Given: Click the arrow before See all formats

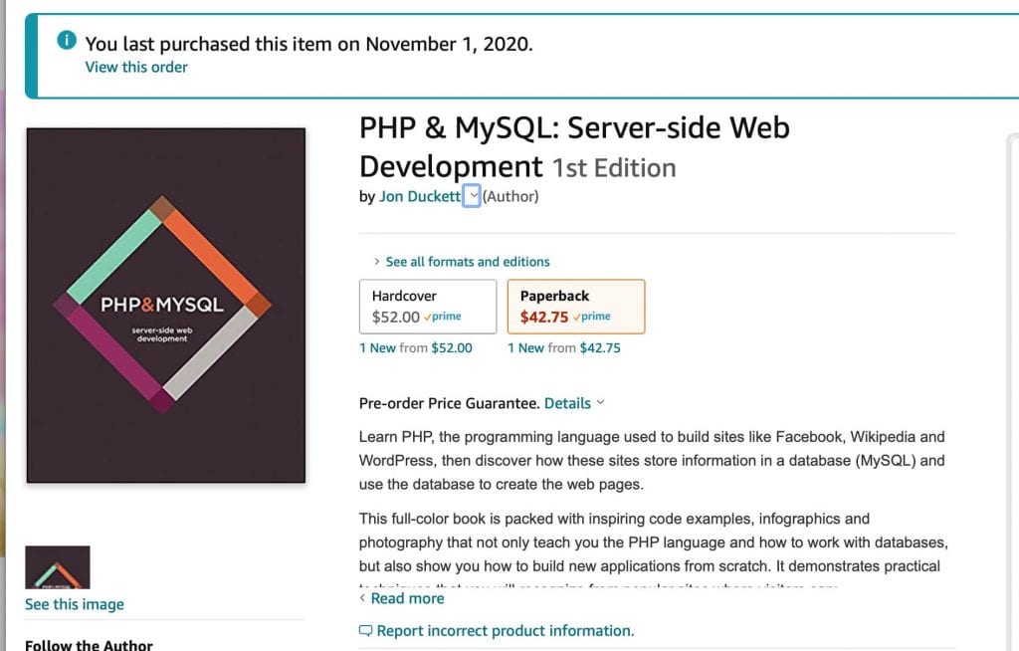Looking at the screenshot, I should click(376, 261).
